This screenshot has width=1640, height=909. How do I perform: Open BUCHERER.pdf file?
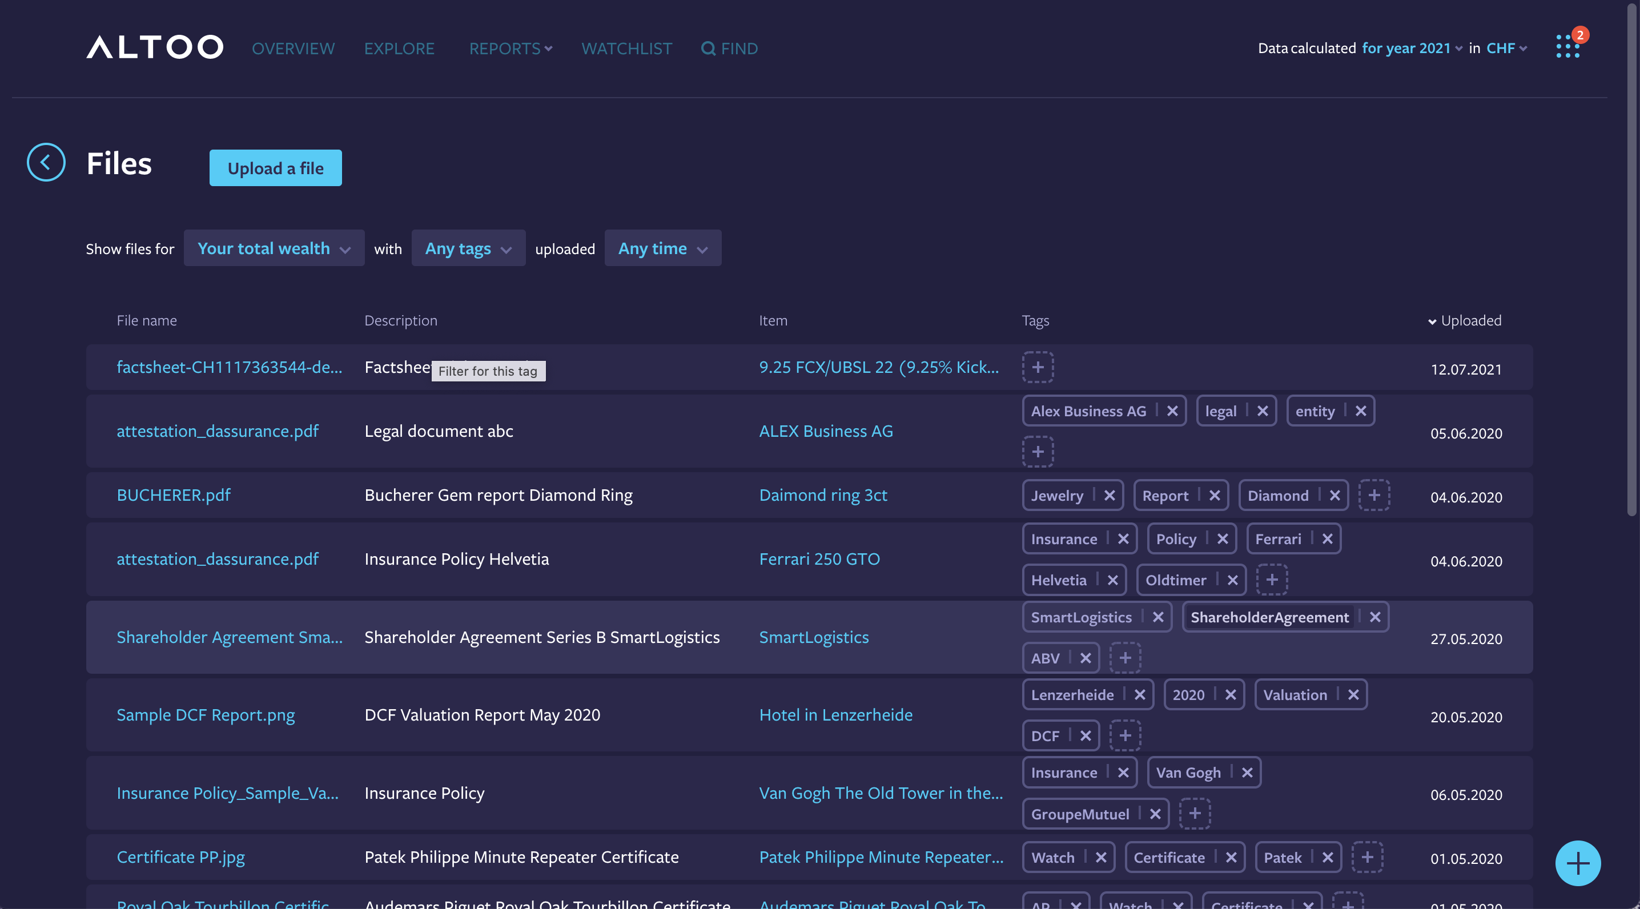174,494
